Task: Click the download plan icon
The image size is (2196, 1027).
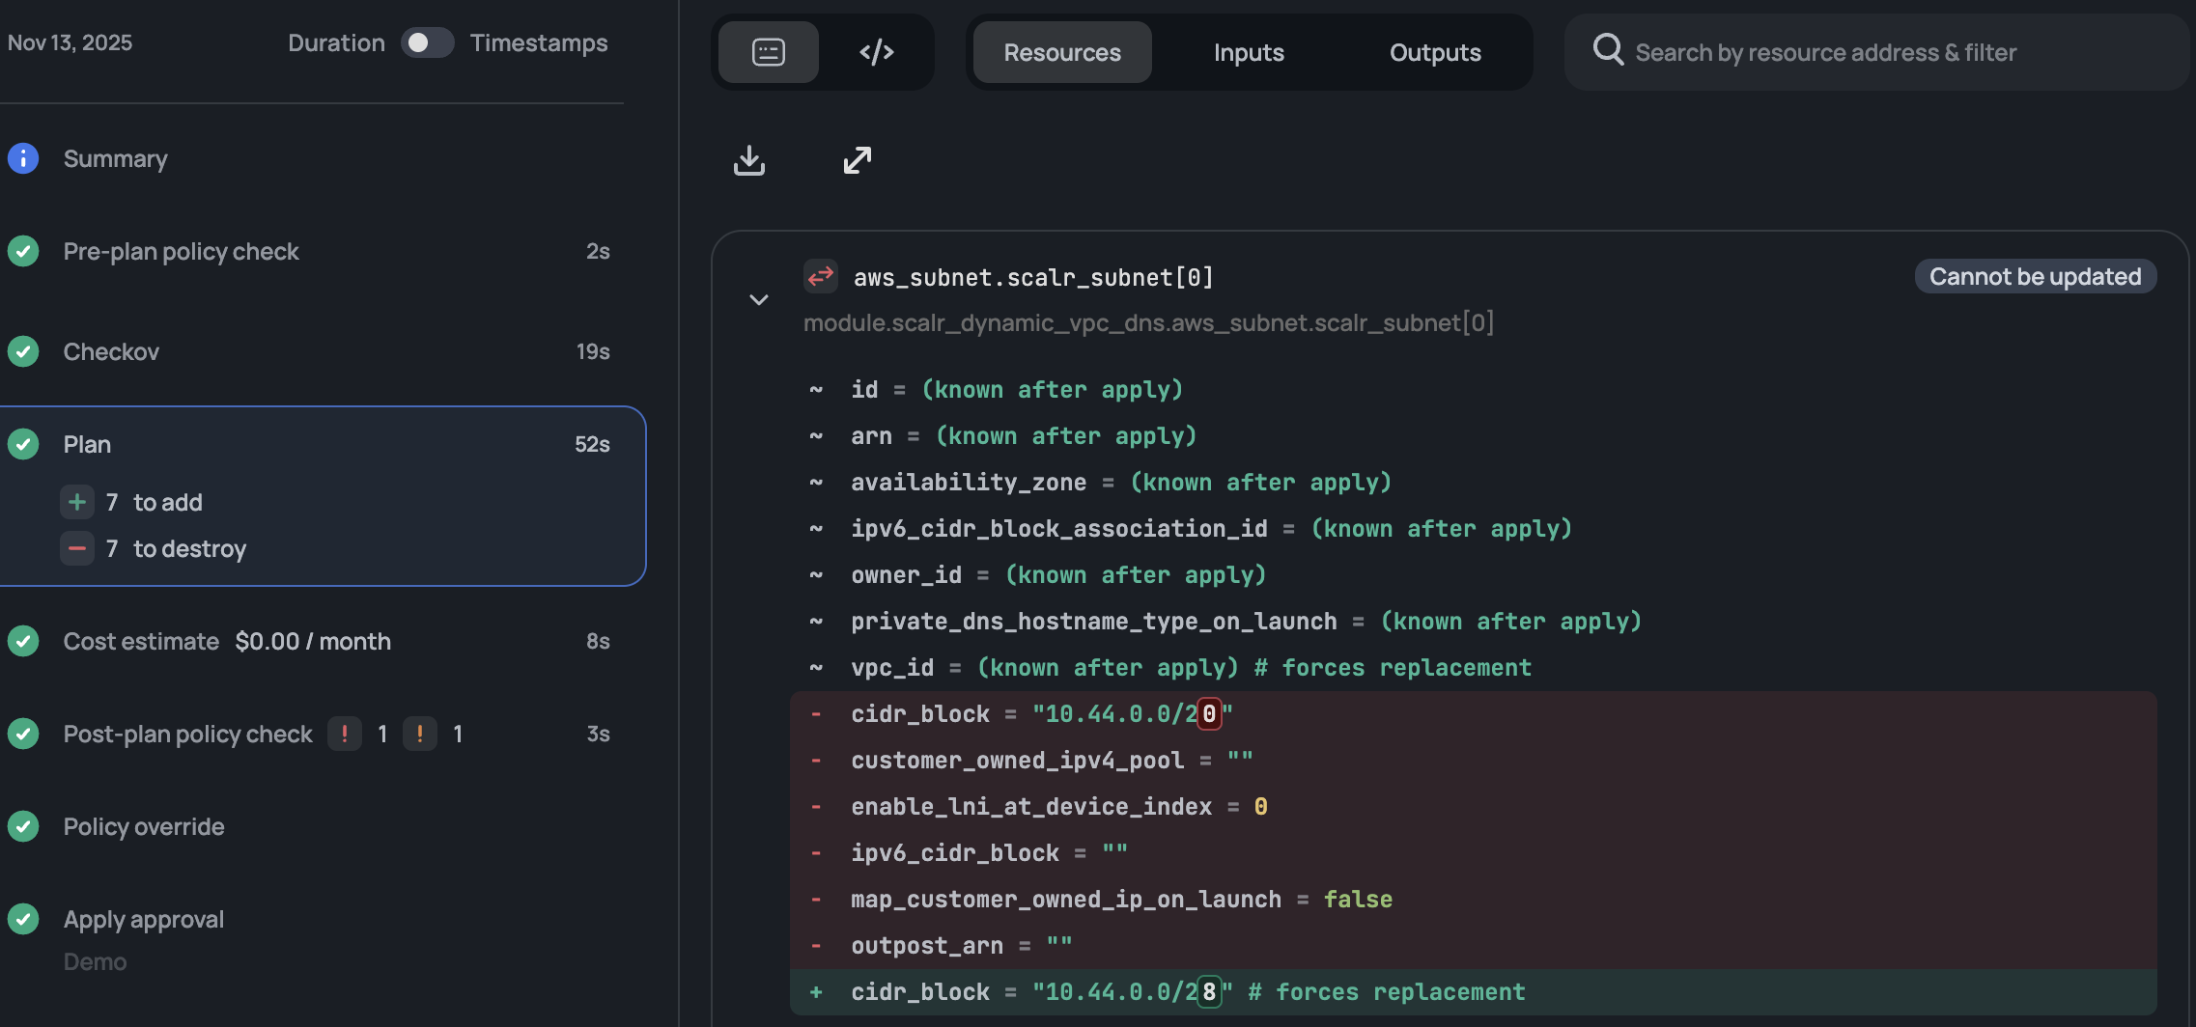Action: tap(748, 160)
